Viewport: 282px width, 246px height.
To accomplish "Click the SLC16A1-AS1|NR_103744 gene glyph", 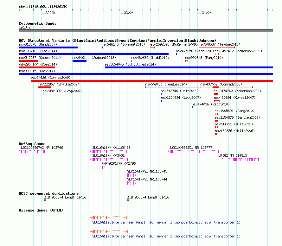I will 131,183.
